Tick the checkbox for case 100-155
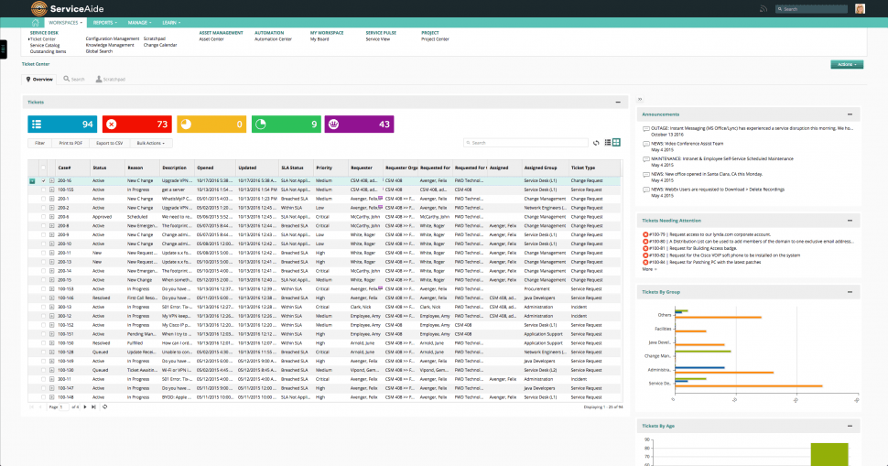 (x=43, y=190)
